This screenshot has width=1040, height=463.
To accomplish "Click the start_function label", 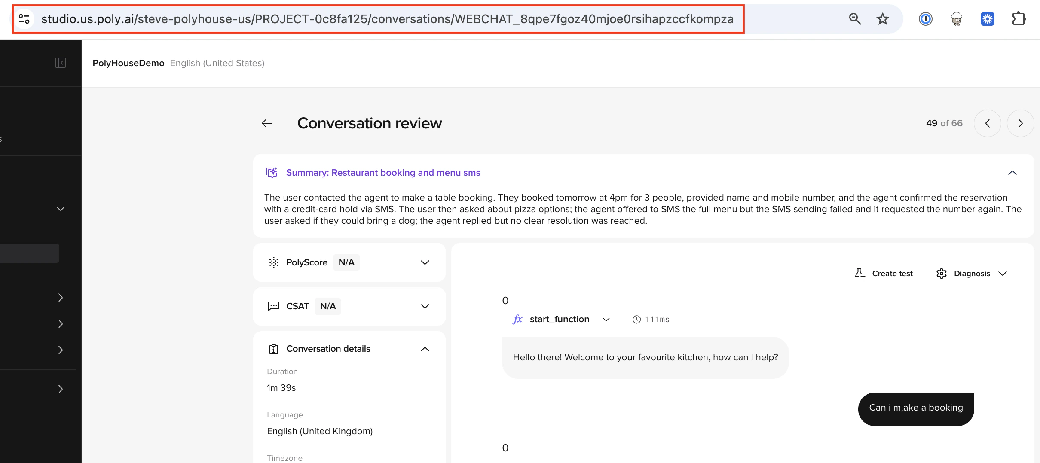I will coord(560,319).
